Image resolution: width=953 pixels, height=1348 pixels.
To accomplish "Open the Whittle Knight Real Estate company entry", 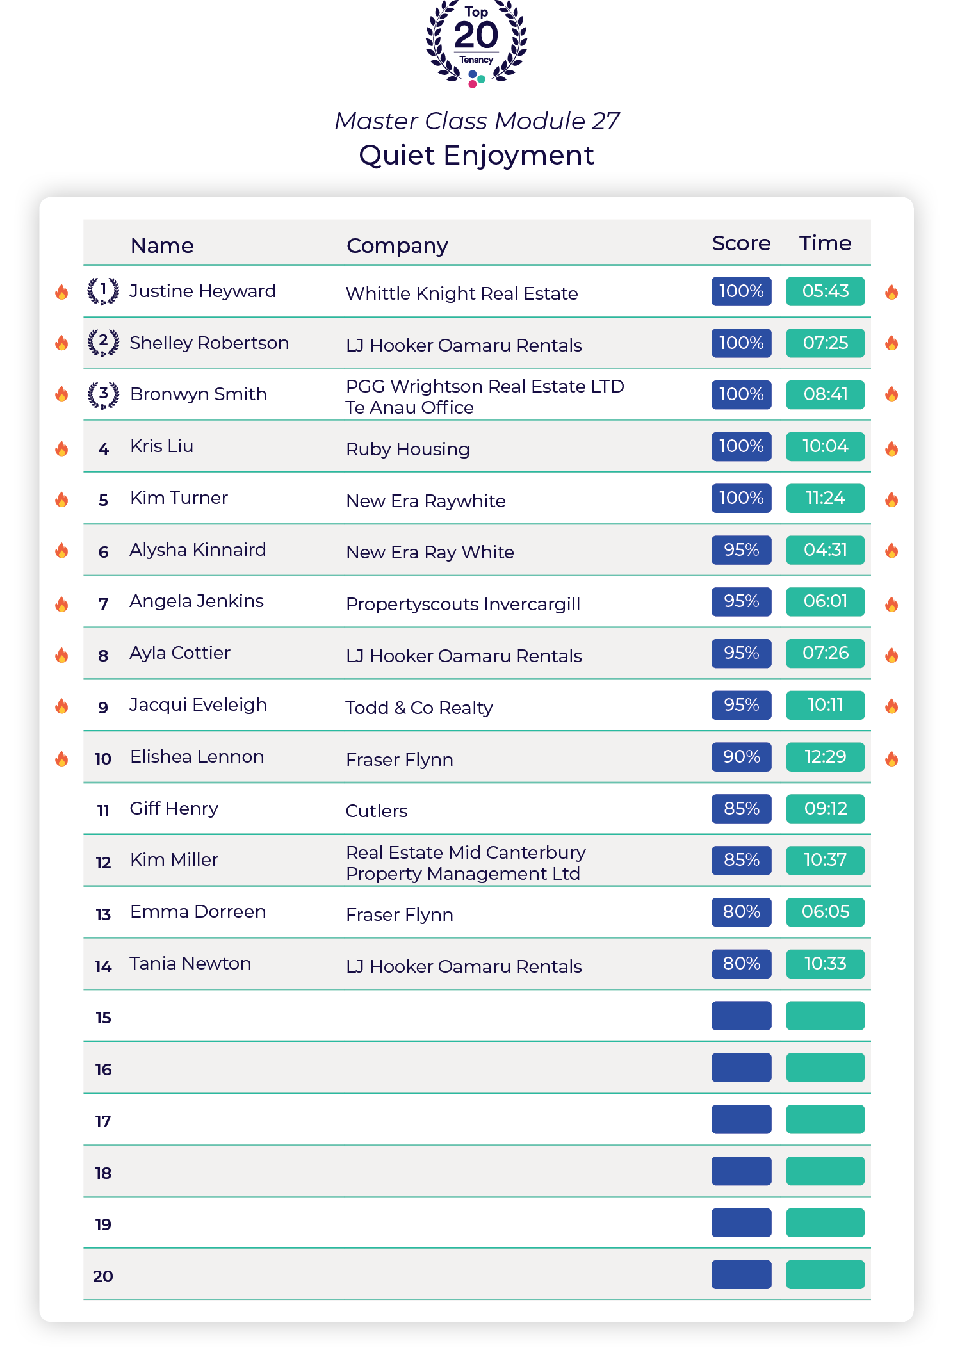I will pos(462,293).
